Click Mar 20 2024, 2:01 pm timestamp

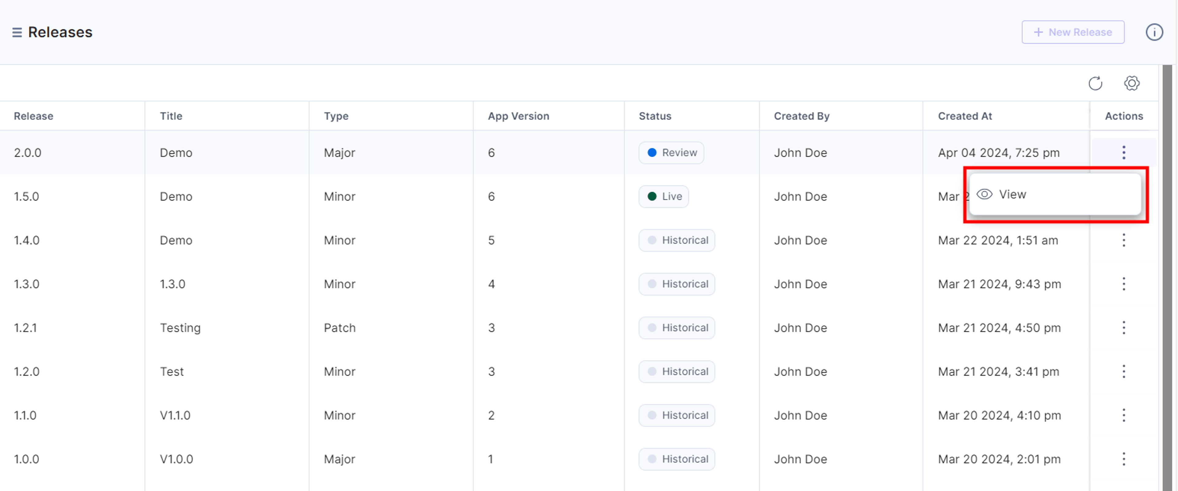click(x=999, y=459)
